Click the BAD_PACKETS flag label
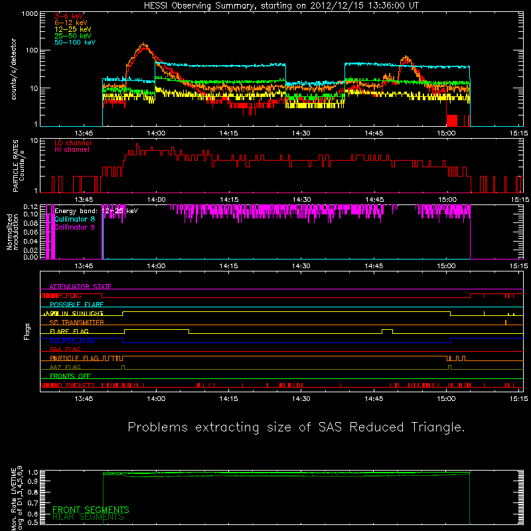Image resolution: width=531 pixels, height=531 pixels. 72,385
